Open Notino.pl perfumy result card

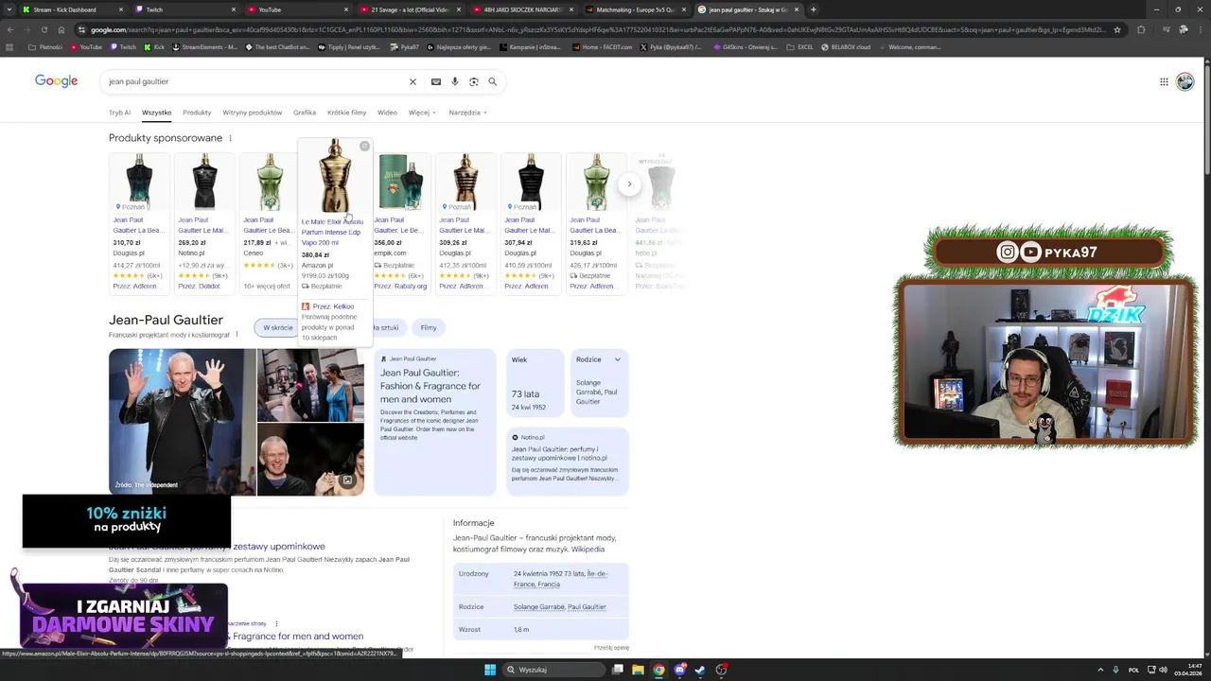click(x=568, y=460)
